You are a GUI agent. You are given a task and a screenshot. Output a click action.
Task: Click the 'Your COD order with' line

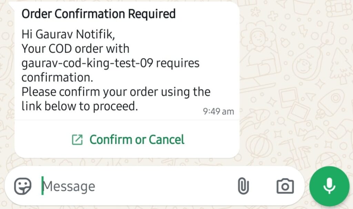point(75,48)
